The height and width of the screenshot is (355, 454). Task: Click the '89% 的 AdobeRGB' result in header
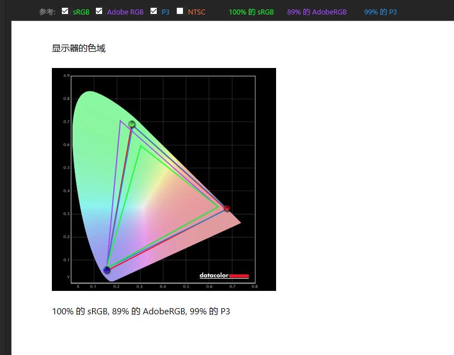(x=317, y=12)
